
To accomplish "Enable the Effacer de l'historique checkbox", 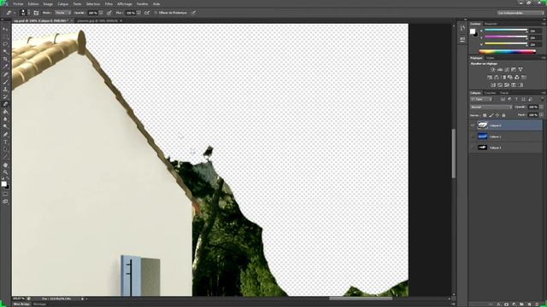I will click(156, 13).
